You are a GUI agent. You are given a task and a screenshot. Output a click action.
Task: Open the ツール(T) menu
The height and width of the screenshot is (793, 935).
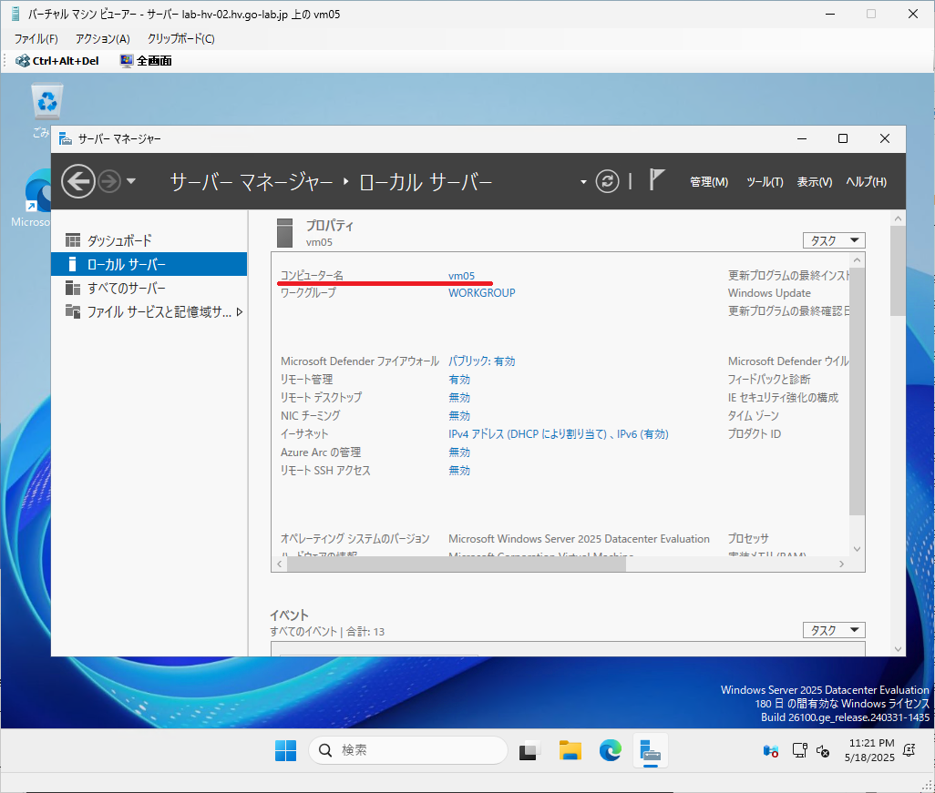pyautogui.click(x=765, y=182)
